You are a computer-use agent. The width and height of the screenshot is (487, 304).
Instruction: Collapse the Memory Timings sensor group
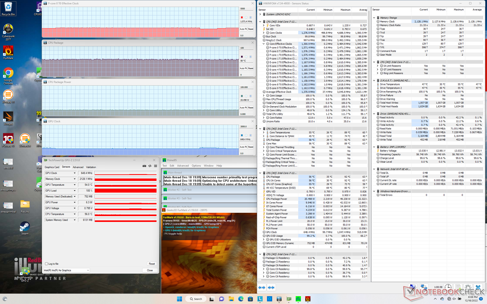click(x=374, y=18)
